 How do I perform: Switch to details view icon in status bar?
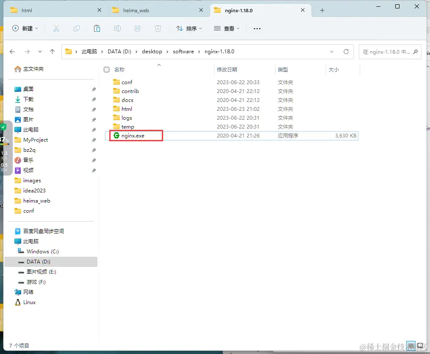click(411, 346)
